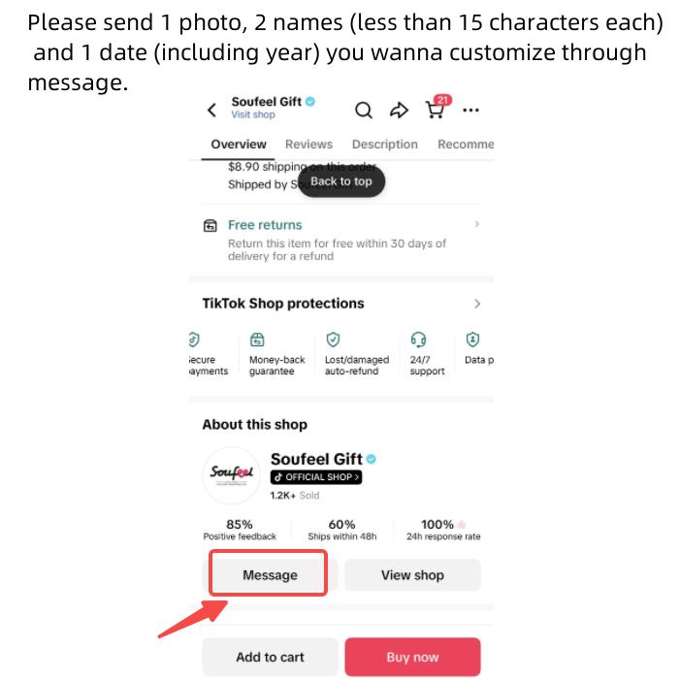Open the three-dot more options menu
The width and height of the screenshot is (679, 679).
point(471,111)
